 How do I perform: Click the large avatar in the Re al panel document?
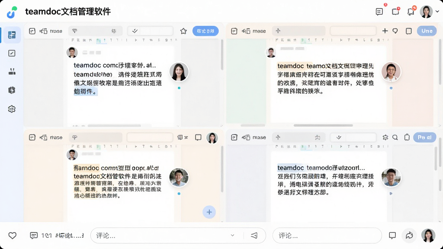tap(391, 177)
